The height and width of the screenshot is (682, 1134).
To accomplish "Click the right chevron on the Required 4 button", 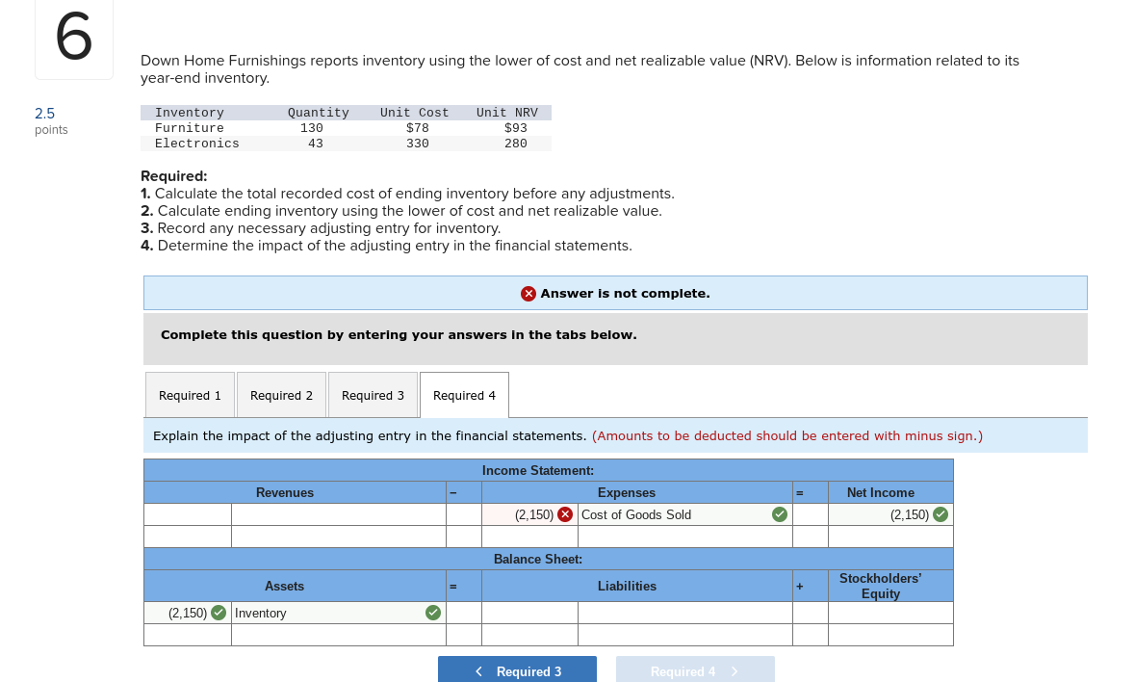I will pos(734,670).
